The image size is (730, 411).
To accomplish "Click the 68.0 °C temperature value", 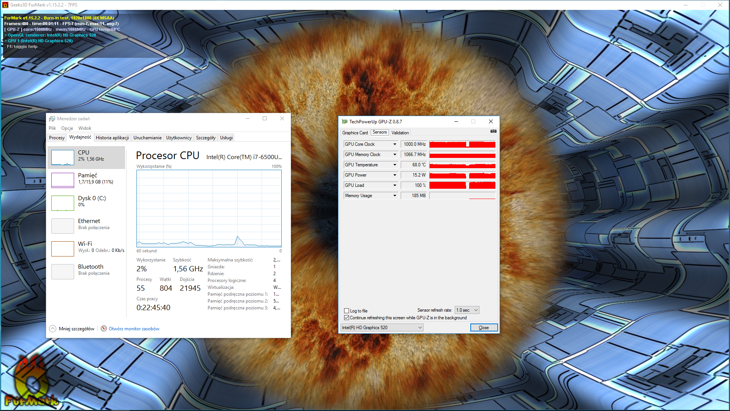I will pyautogui.click(x=414, y=165).
